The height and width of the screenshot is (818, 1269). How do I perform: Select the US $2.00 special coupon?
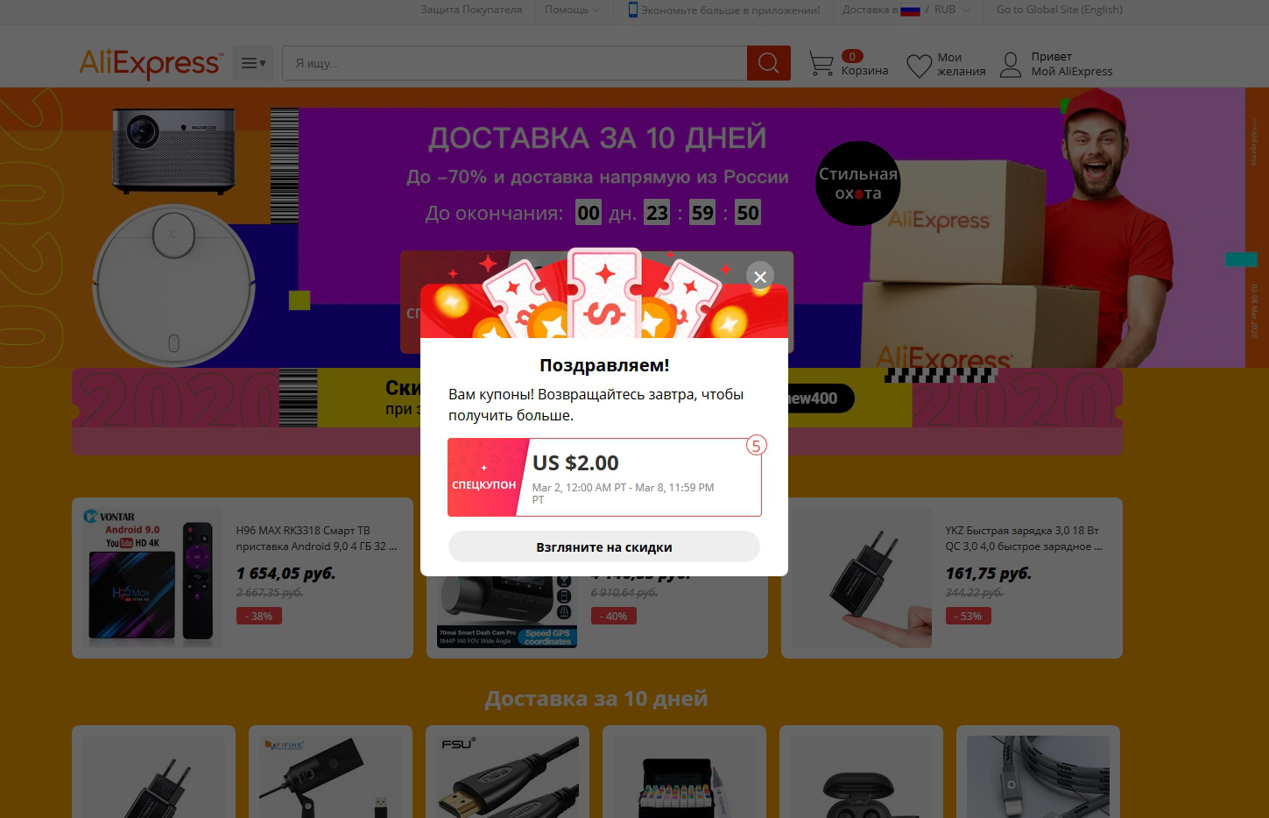click(x=604, y=477)
